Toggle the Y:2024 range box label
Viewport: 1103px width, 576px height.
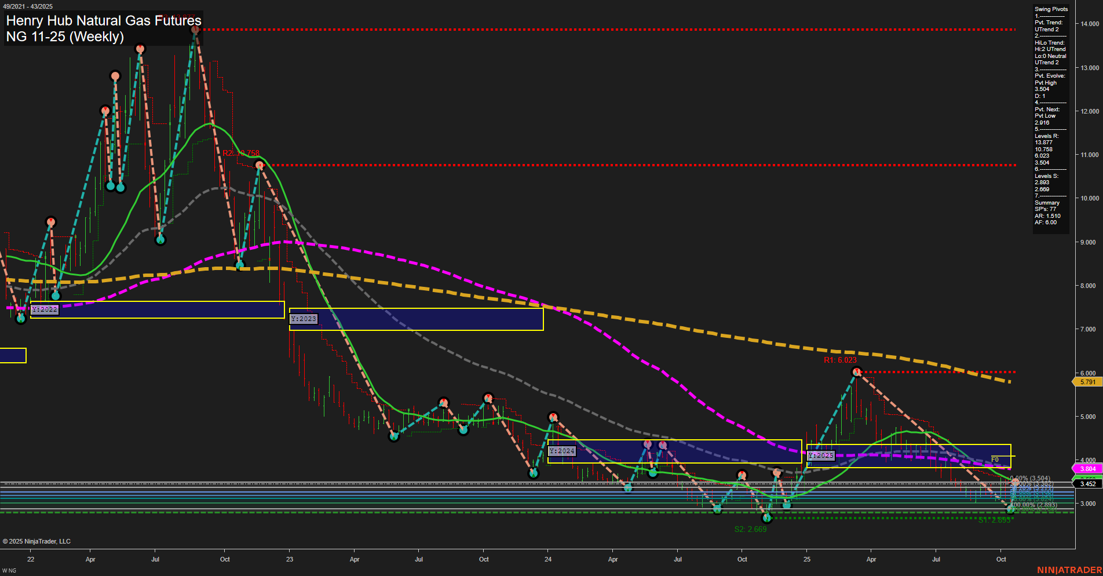[563, 450]
